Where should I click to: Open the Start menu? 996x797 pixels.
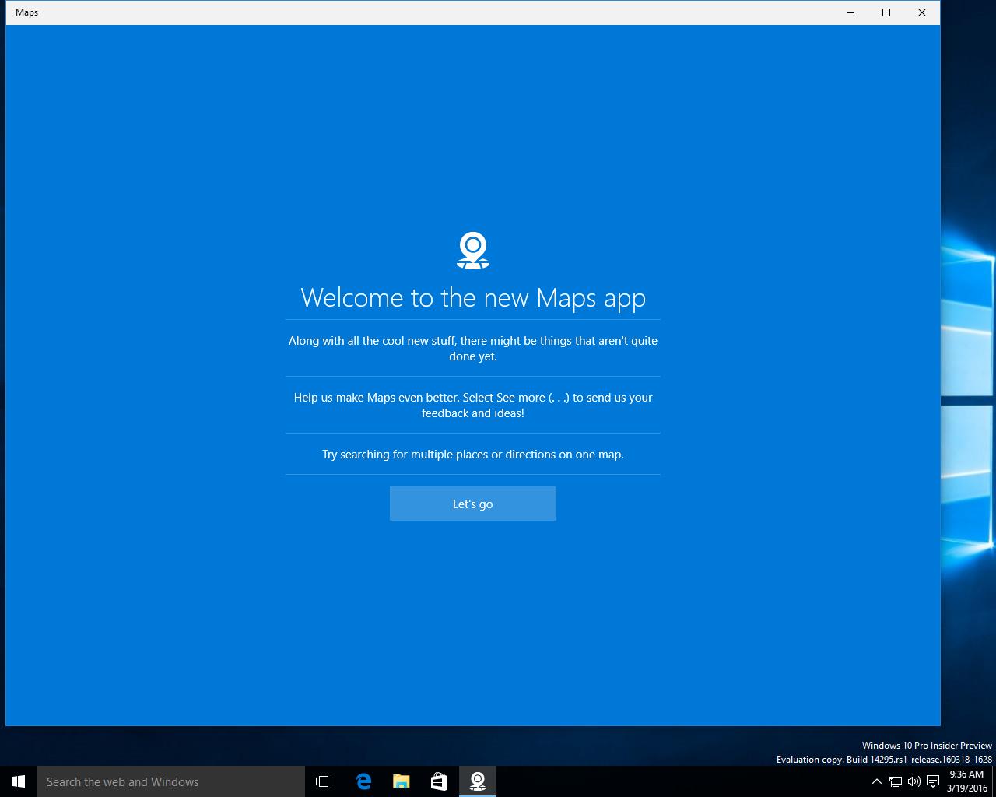point(19,781)
